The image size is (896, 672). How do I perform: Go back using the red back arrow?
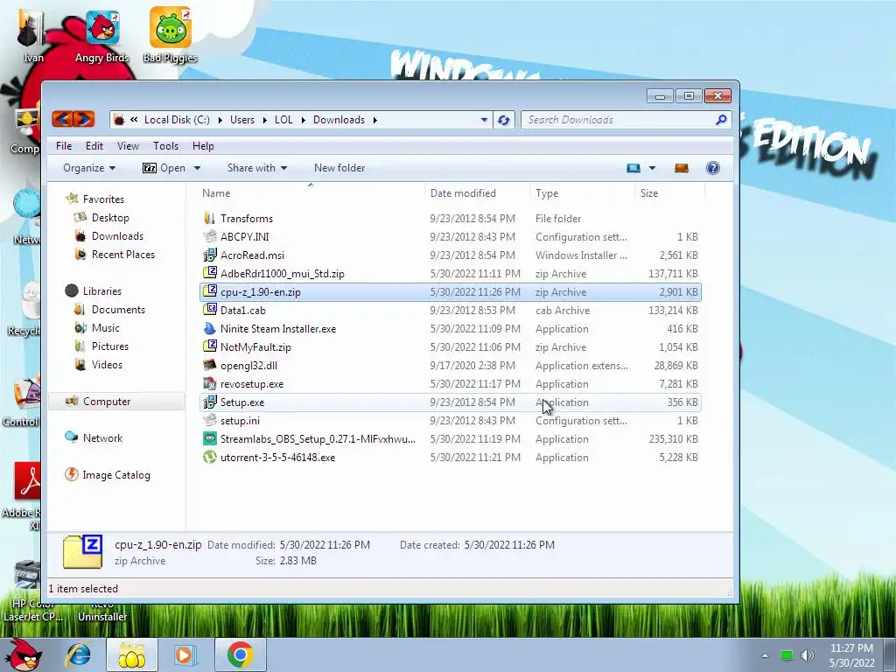coord(62,119)
